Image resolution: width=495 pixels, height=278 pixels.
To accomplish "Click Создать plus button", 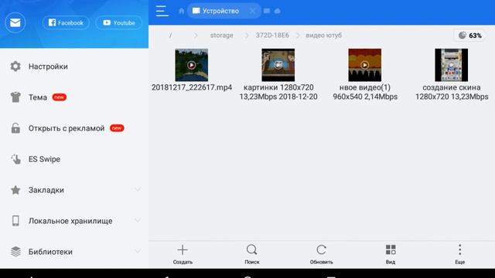I will click(183, 254).
